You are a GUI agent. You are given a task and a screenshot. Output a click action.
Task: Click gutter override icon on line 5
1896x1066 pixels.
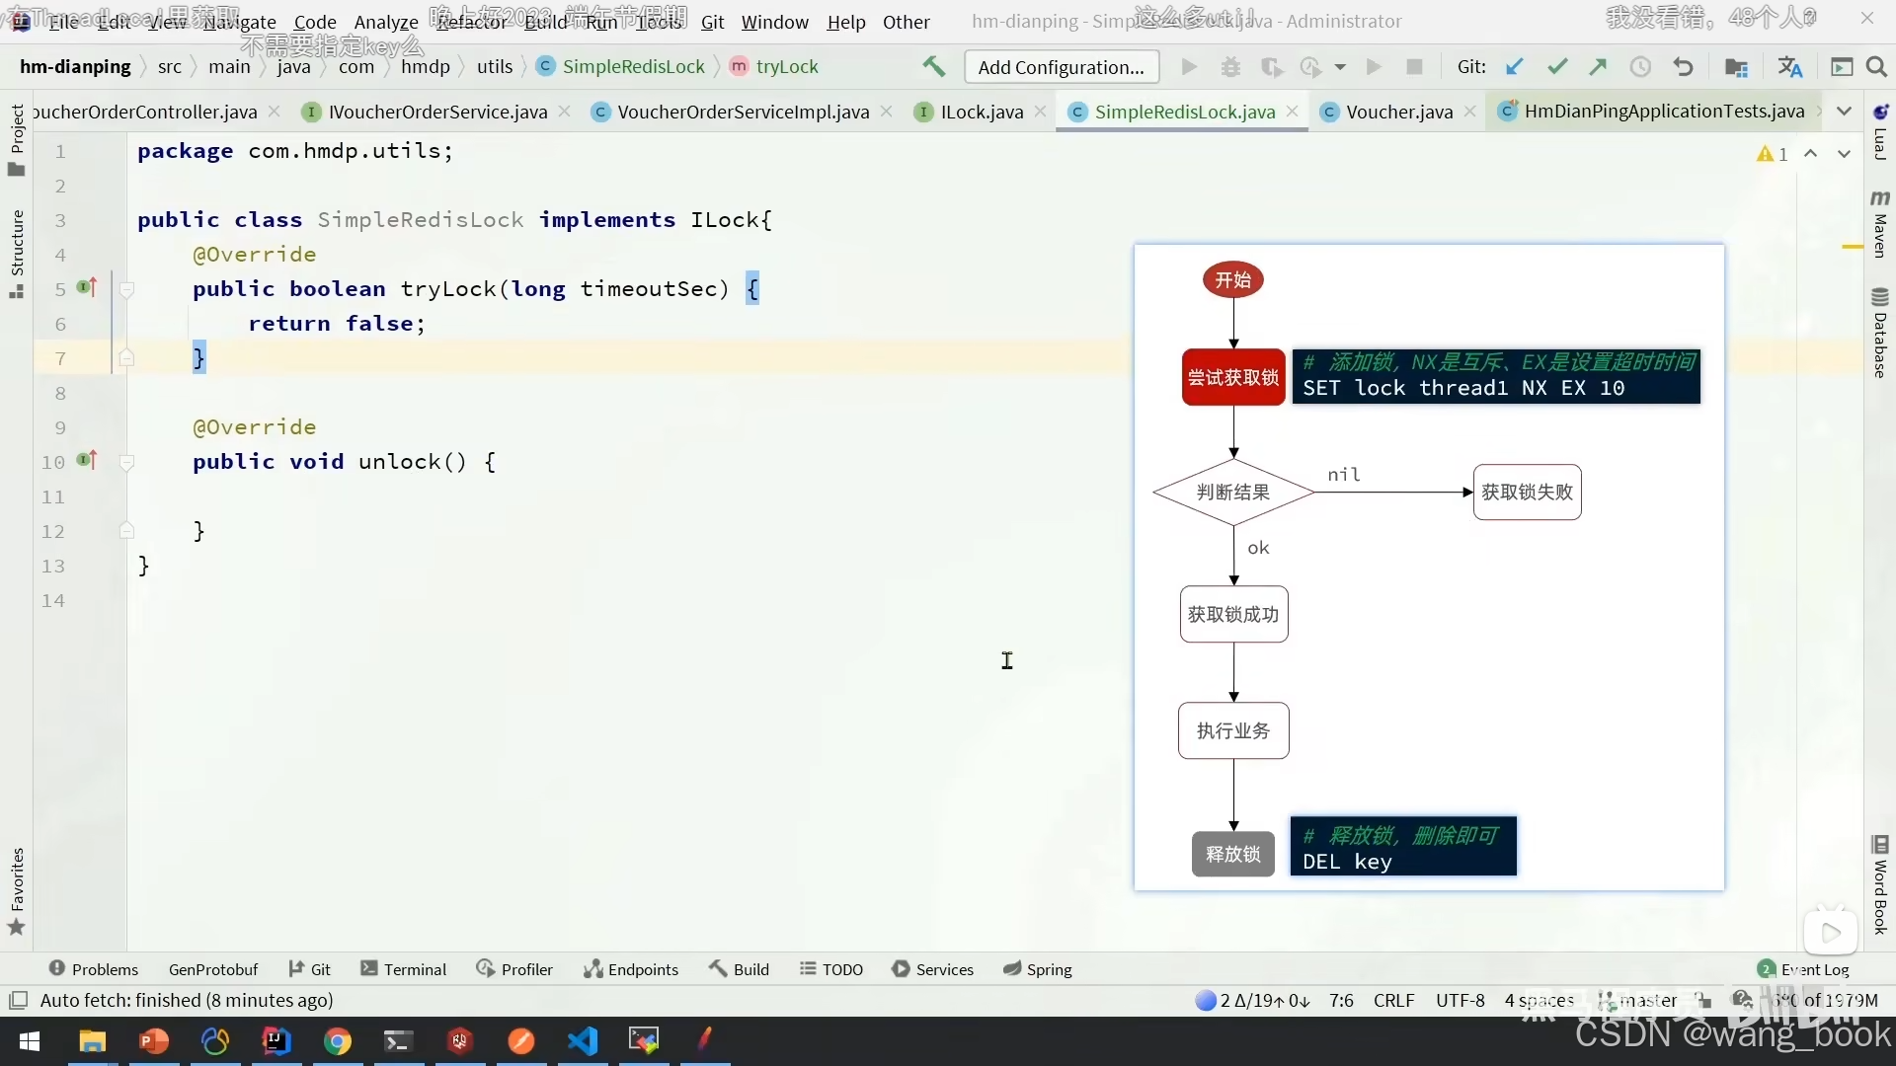click(87, 288)
